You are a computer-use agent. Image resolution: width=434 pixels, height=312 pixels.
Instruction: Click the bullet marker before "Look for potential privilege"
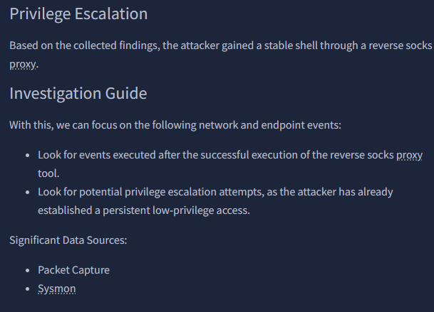point(28,193)
